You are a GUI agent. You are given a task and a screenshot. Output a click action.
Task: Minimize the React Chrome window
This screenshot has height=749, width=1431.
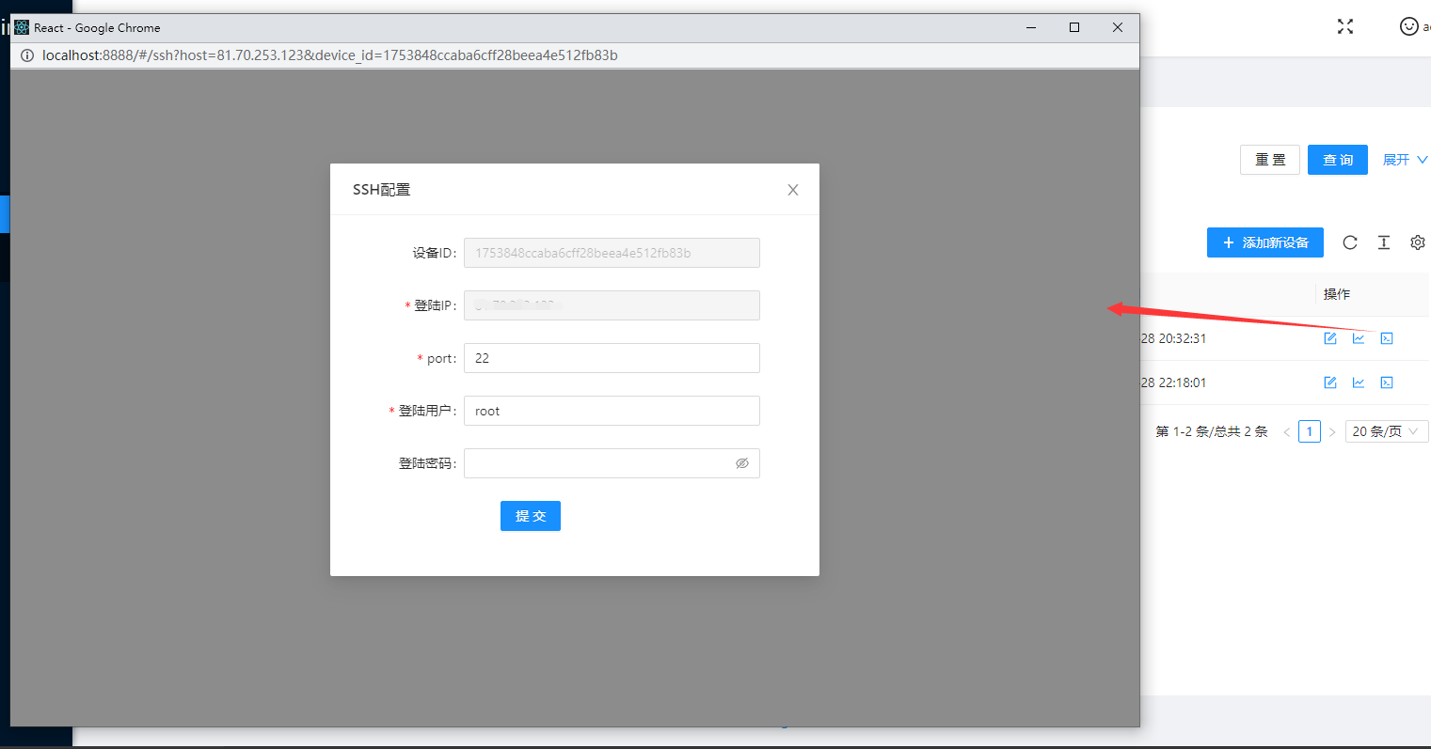[x=1031, y=27]
